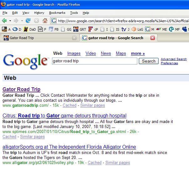
Task: Open the Help menu
Action: [86, 13]
